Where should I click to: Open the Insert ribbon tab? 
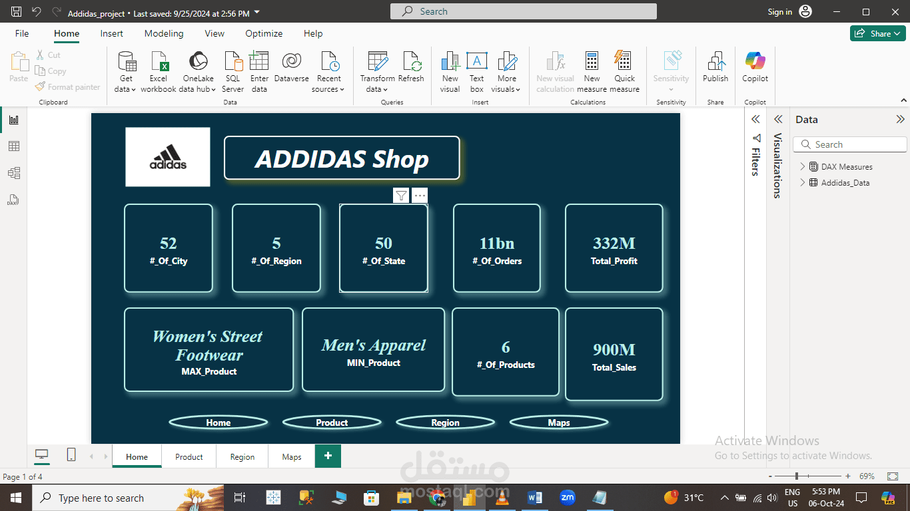(x=112, y=33)
